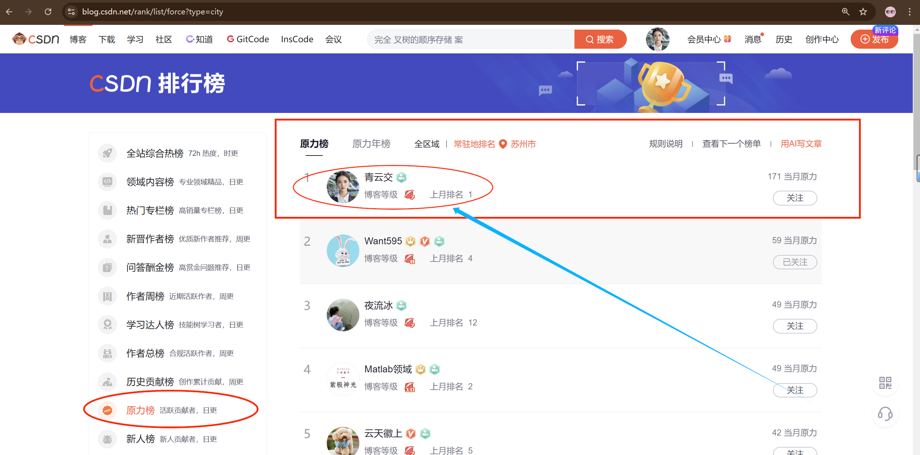Viewport: 920px width, 455px height.
Task: Open the C知道 nav item
Action: [199, 39]
